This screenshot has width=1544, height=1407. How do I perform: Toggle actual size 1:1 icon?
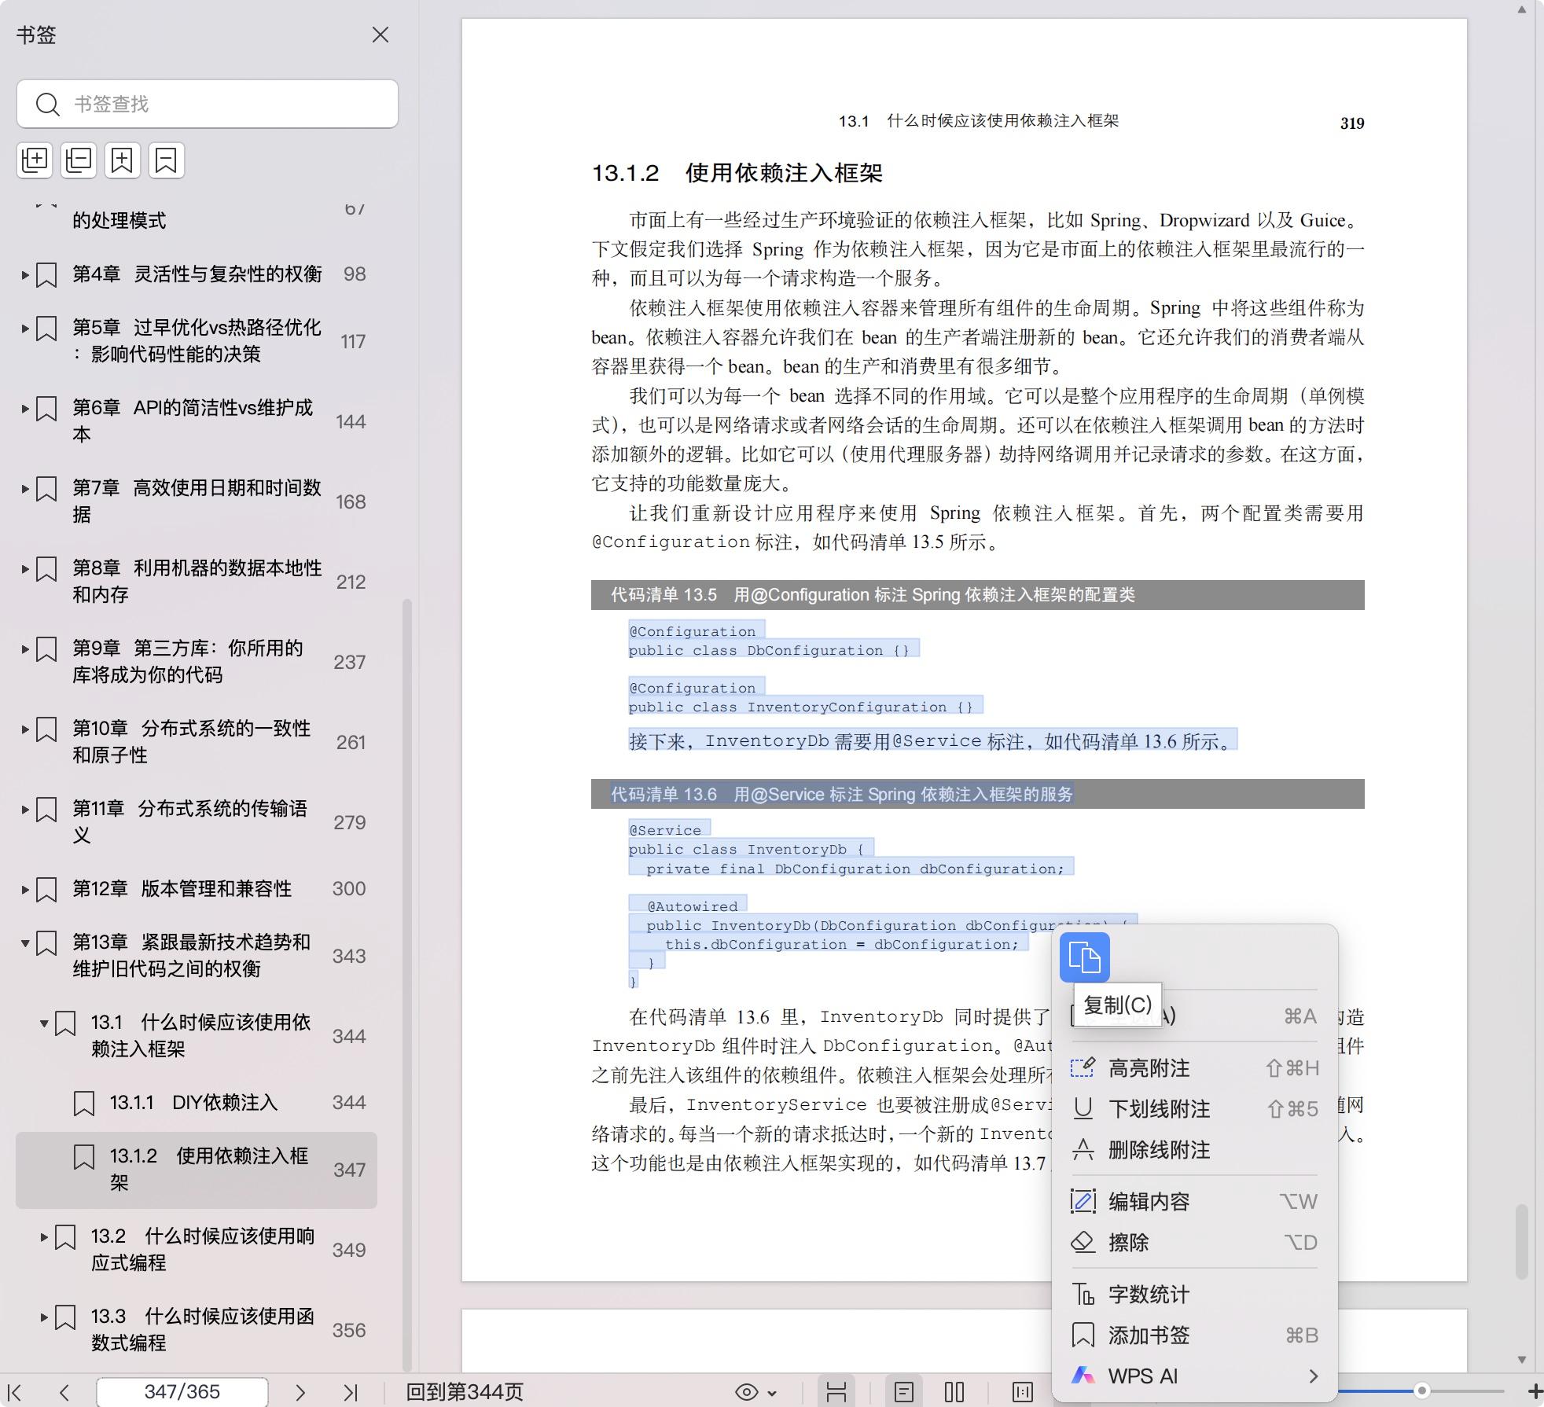coord(1022,1392)
